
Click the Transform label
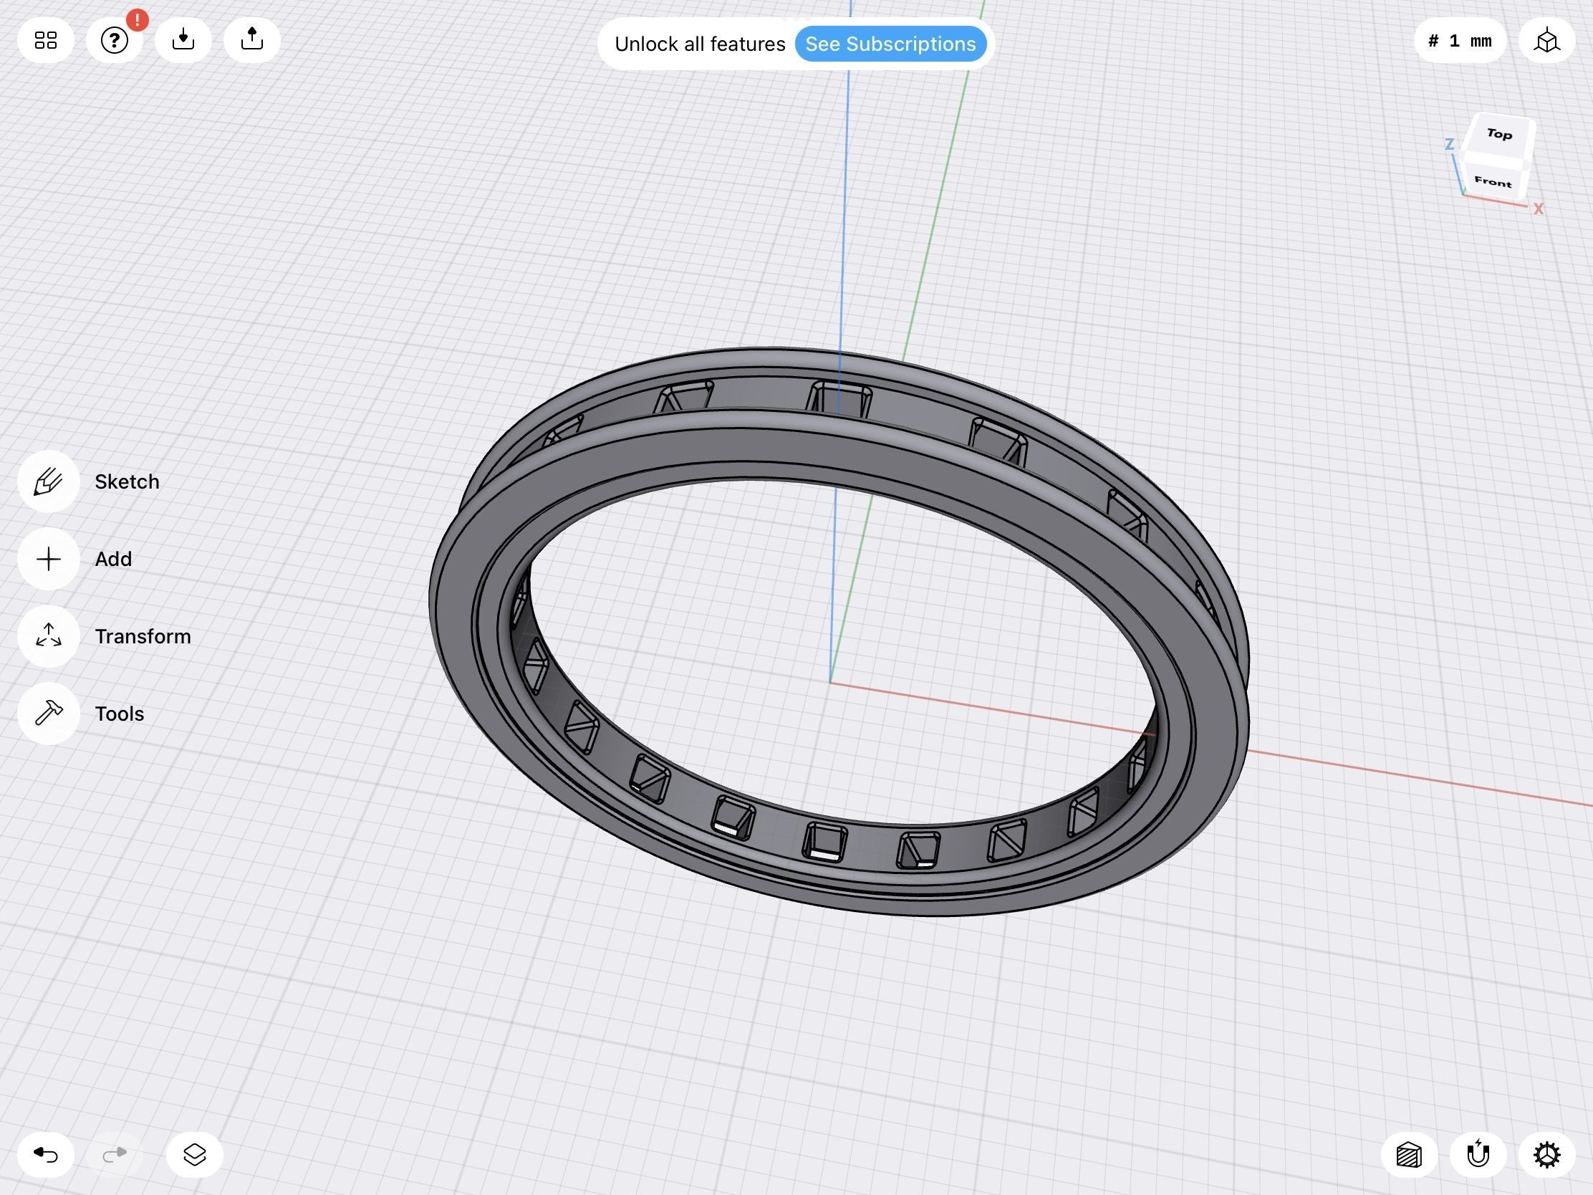click(143, 637)
